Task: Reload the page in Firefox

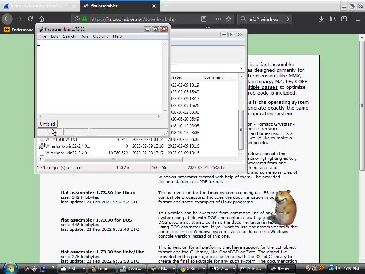Action: 30,19
